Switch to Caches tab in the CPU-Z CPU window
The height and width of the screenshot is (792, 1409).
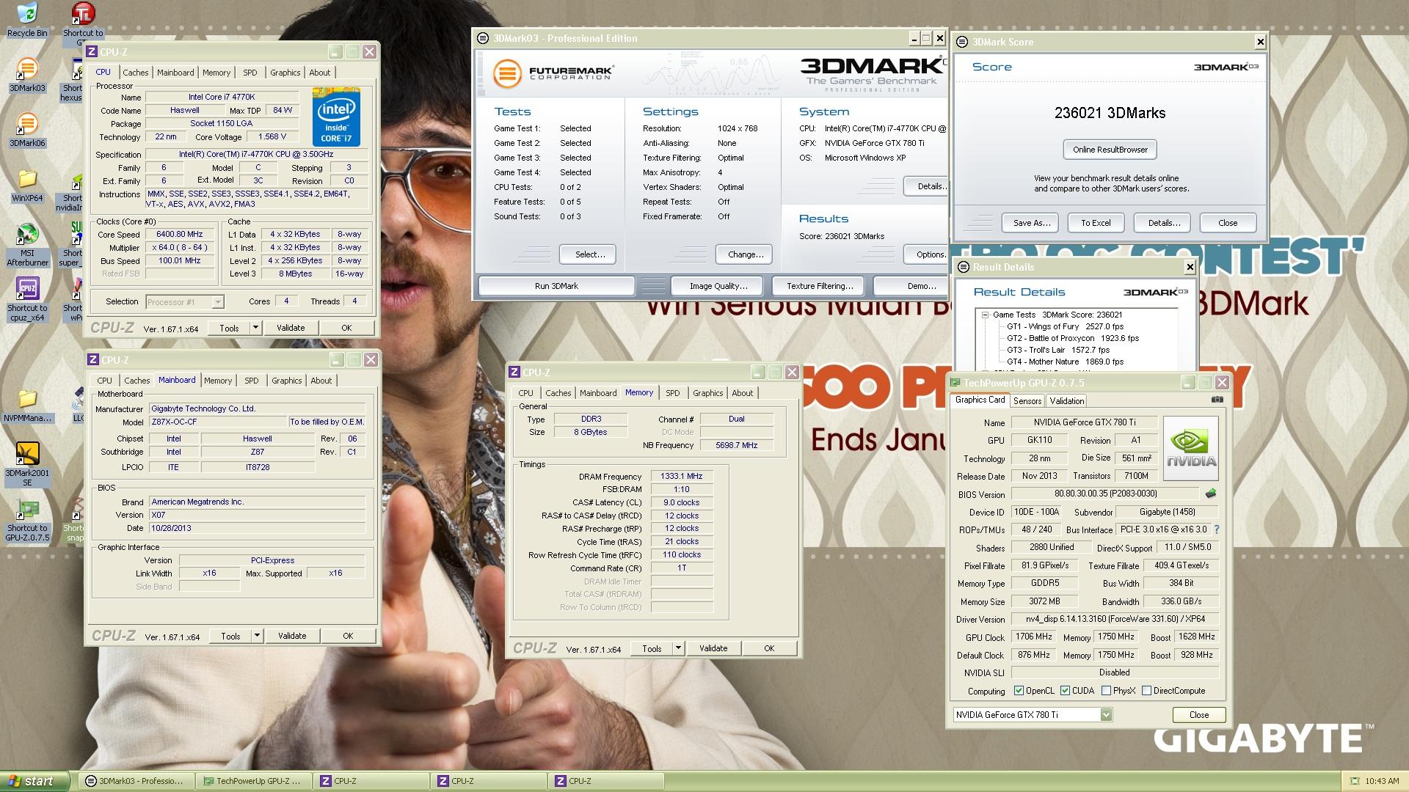pos(136,73)
